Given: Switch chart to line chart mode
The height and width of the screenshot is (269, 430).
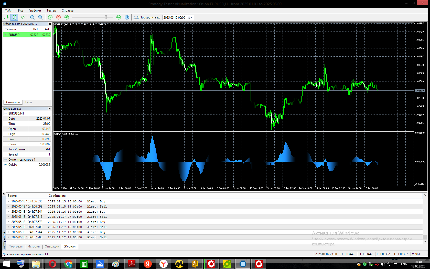Looking at the screenshot, I should click(x=23, y=17).
